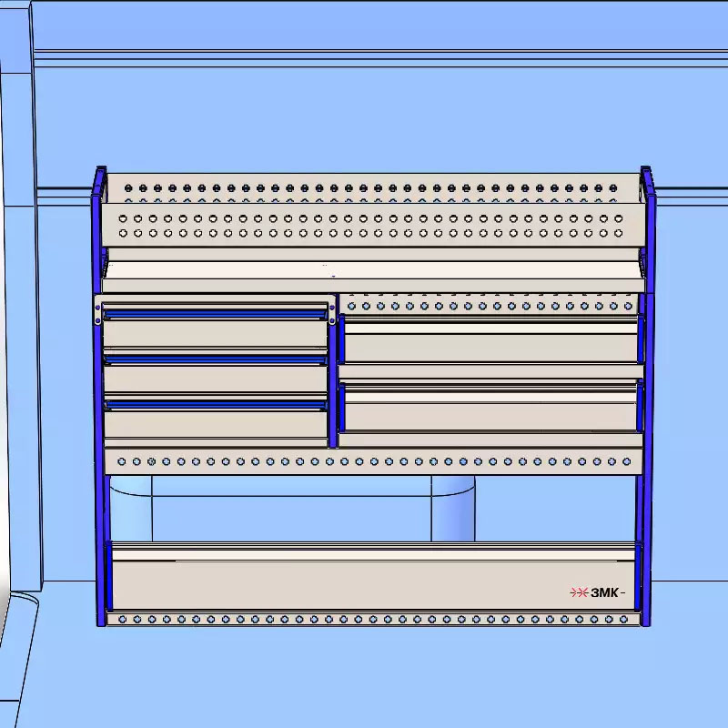Viewport: 728px width, 728px height.
Task: Pick the lower bin on the right side
Action: [x=490, y=407]
